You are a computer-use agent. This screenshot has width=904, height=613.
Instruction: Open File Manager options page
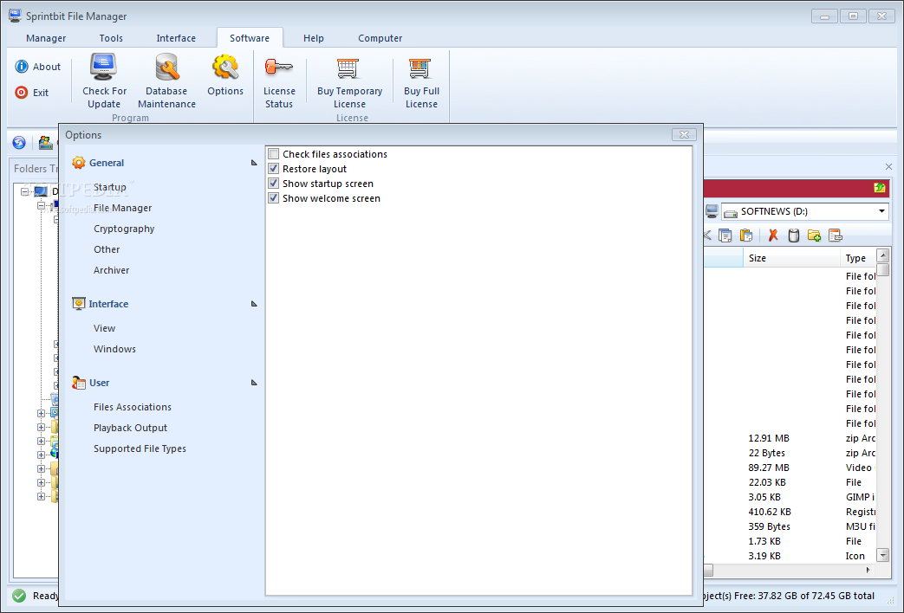coord(123,208)
